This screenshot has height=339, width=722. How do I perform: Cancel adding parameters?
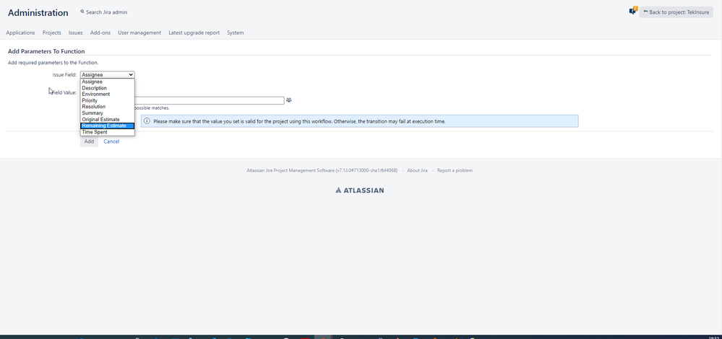pos(111,141)
